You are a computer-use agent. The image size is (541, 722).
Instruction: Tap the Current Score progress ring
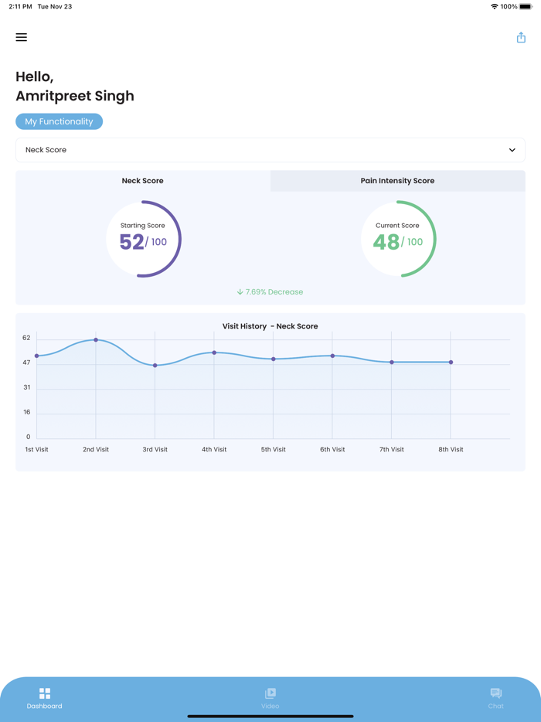(398, 239)
